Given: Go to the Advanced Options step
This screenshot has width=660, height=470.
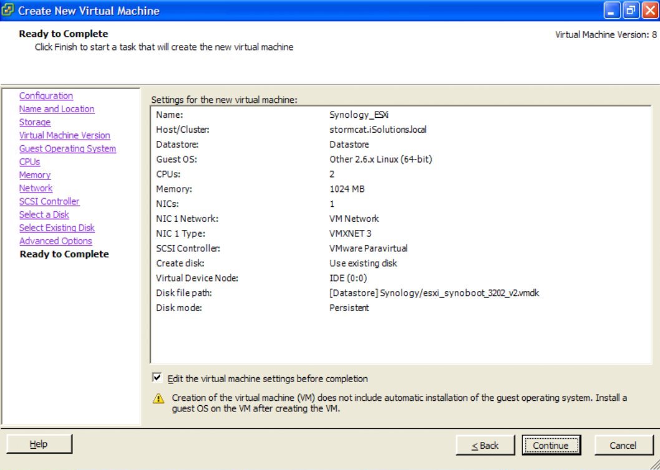Looking at the screenshot, I should (x=56, y=241).
